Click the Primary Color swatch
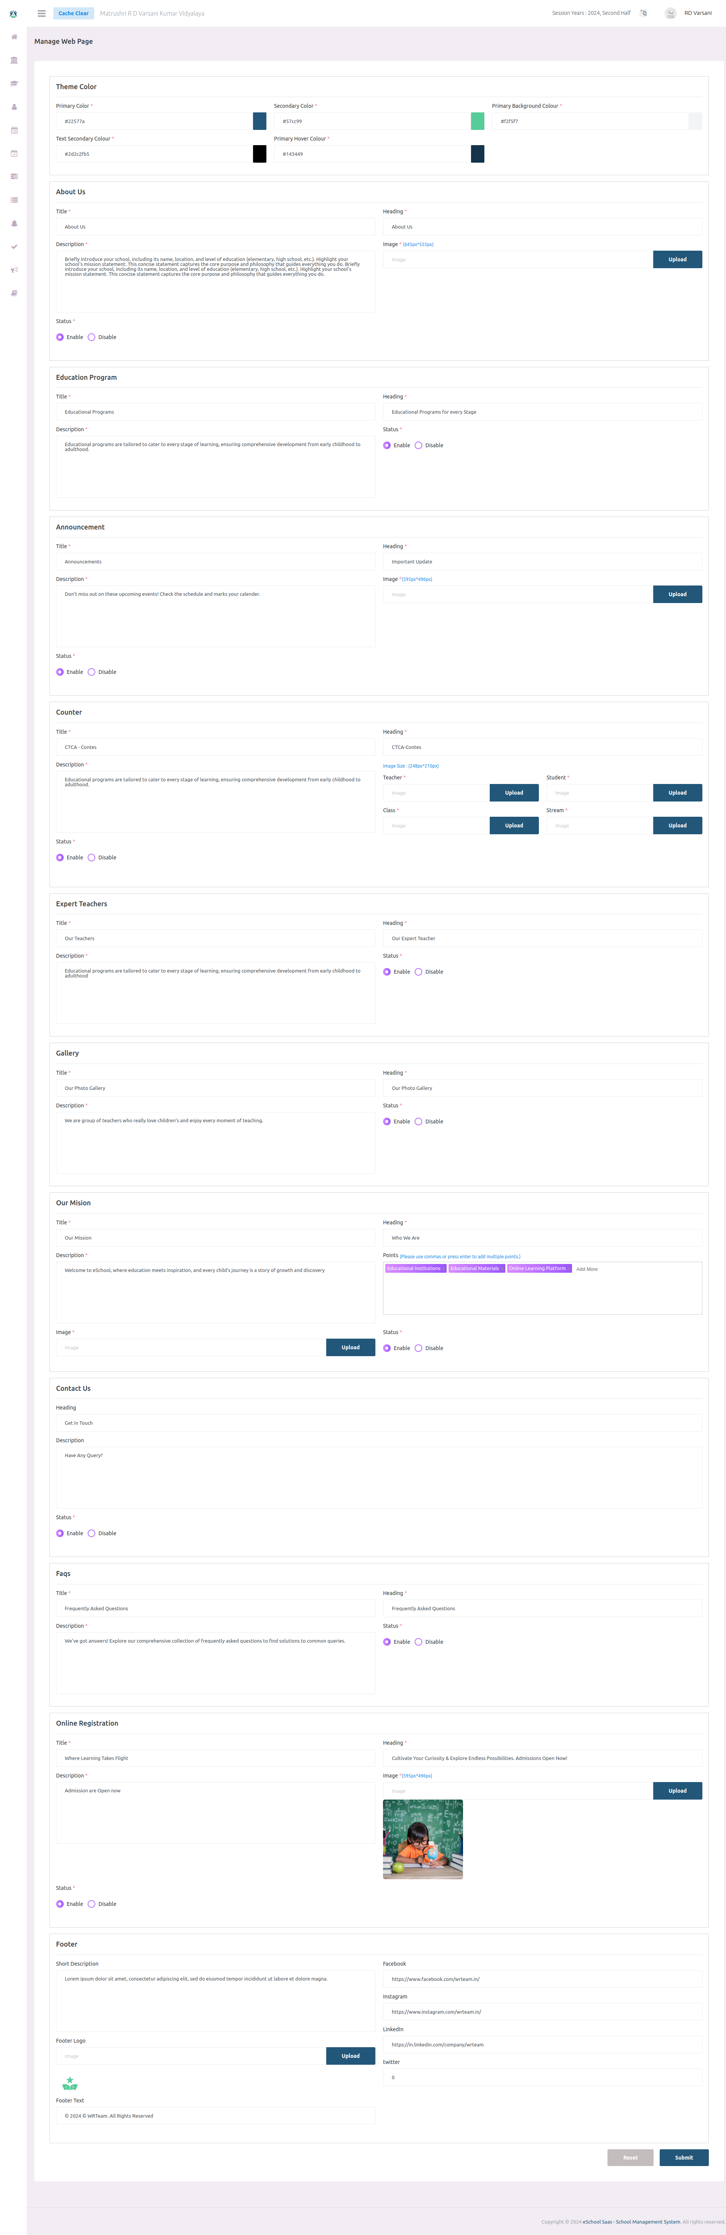 click(x=259, y=121)
